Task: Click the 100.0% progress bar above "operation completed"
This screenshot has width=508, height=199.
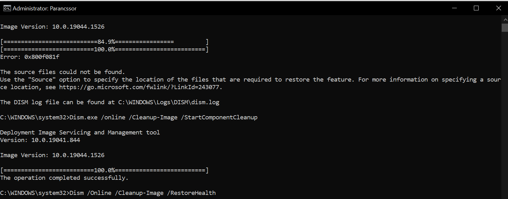Action: [104, 170]
